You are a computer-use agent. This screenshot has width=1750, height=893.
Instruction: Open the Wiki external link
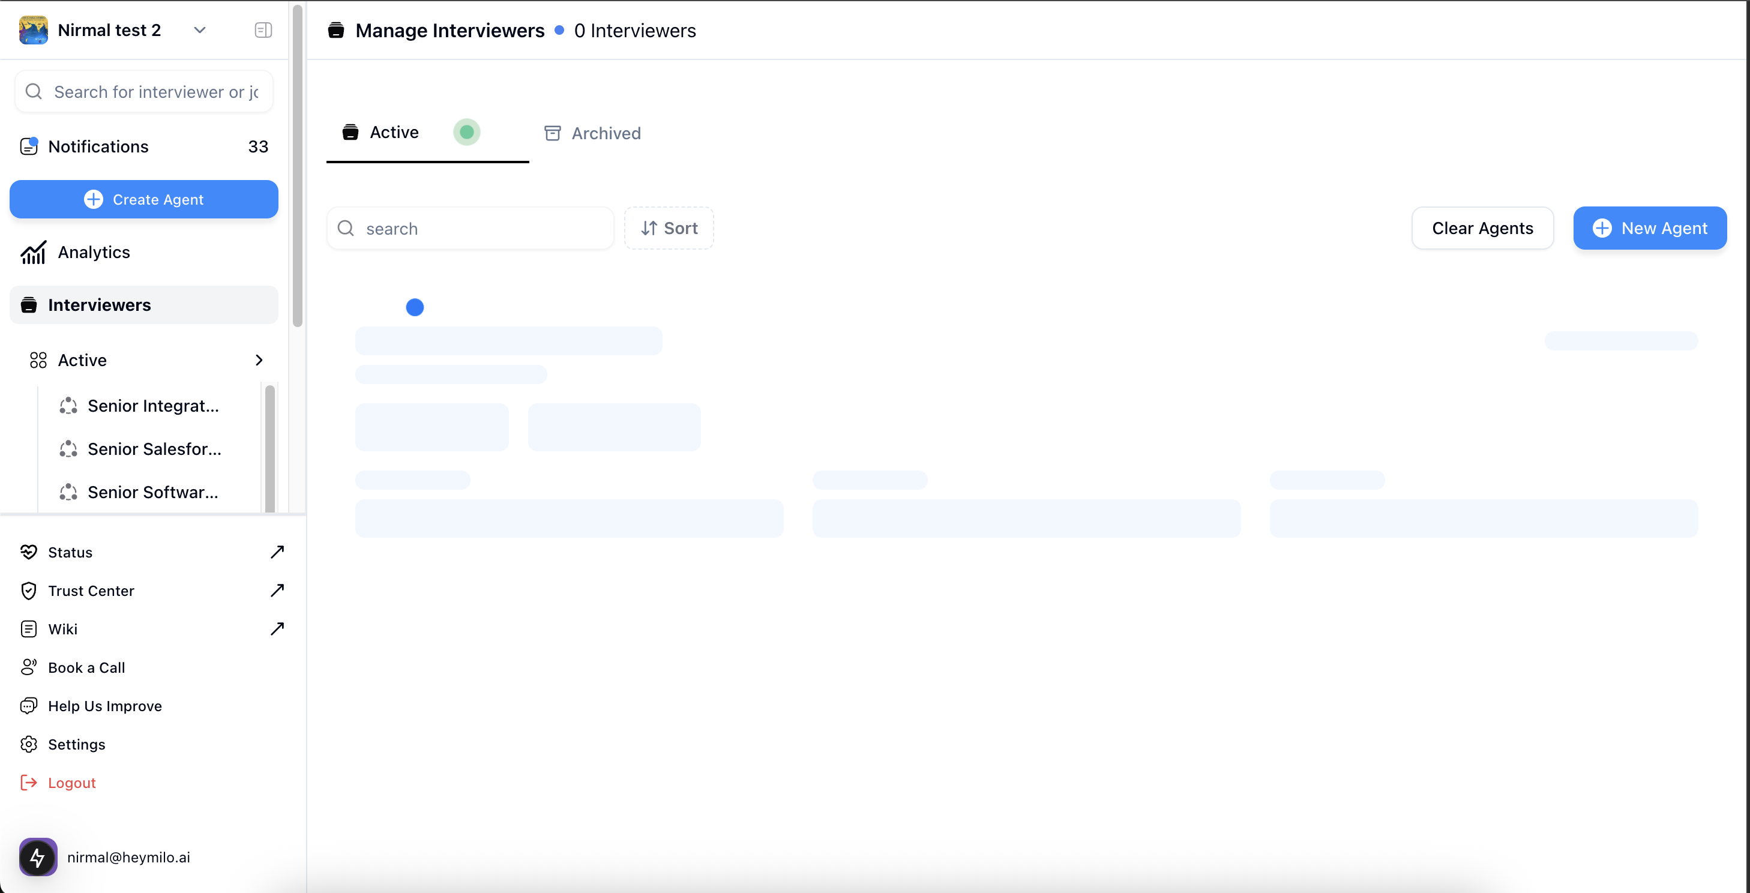(x=62, y=629)
